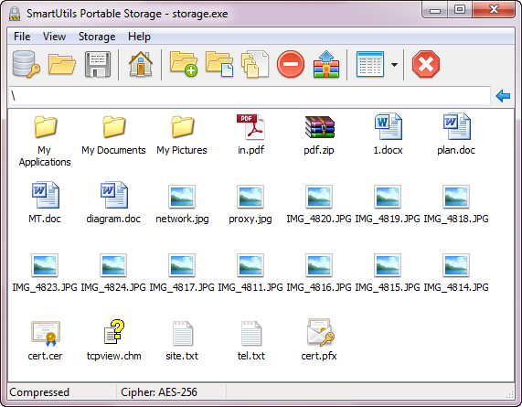Click the floppy disk save icon
The height and width of the screenshot is (407, 522).
[x=98, y=64]
